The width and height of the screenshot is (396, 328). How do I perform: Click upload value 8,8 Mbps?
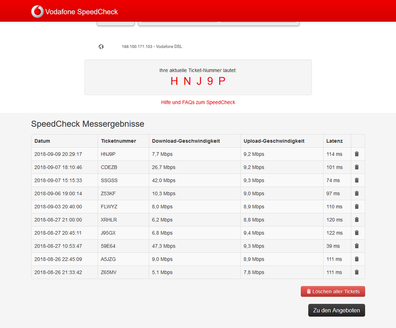[254, 220]
